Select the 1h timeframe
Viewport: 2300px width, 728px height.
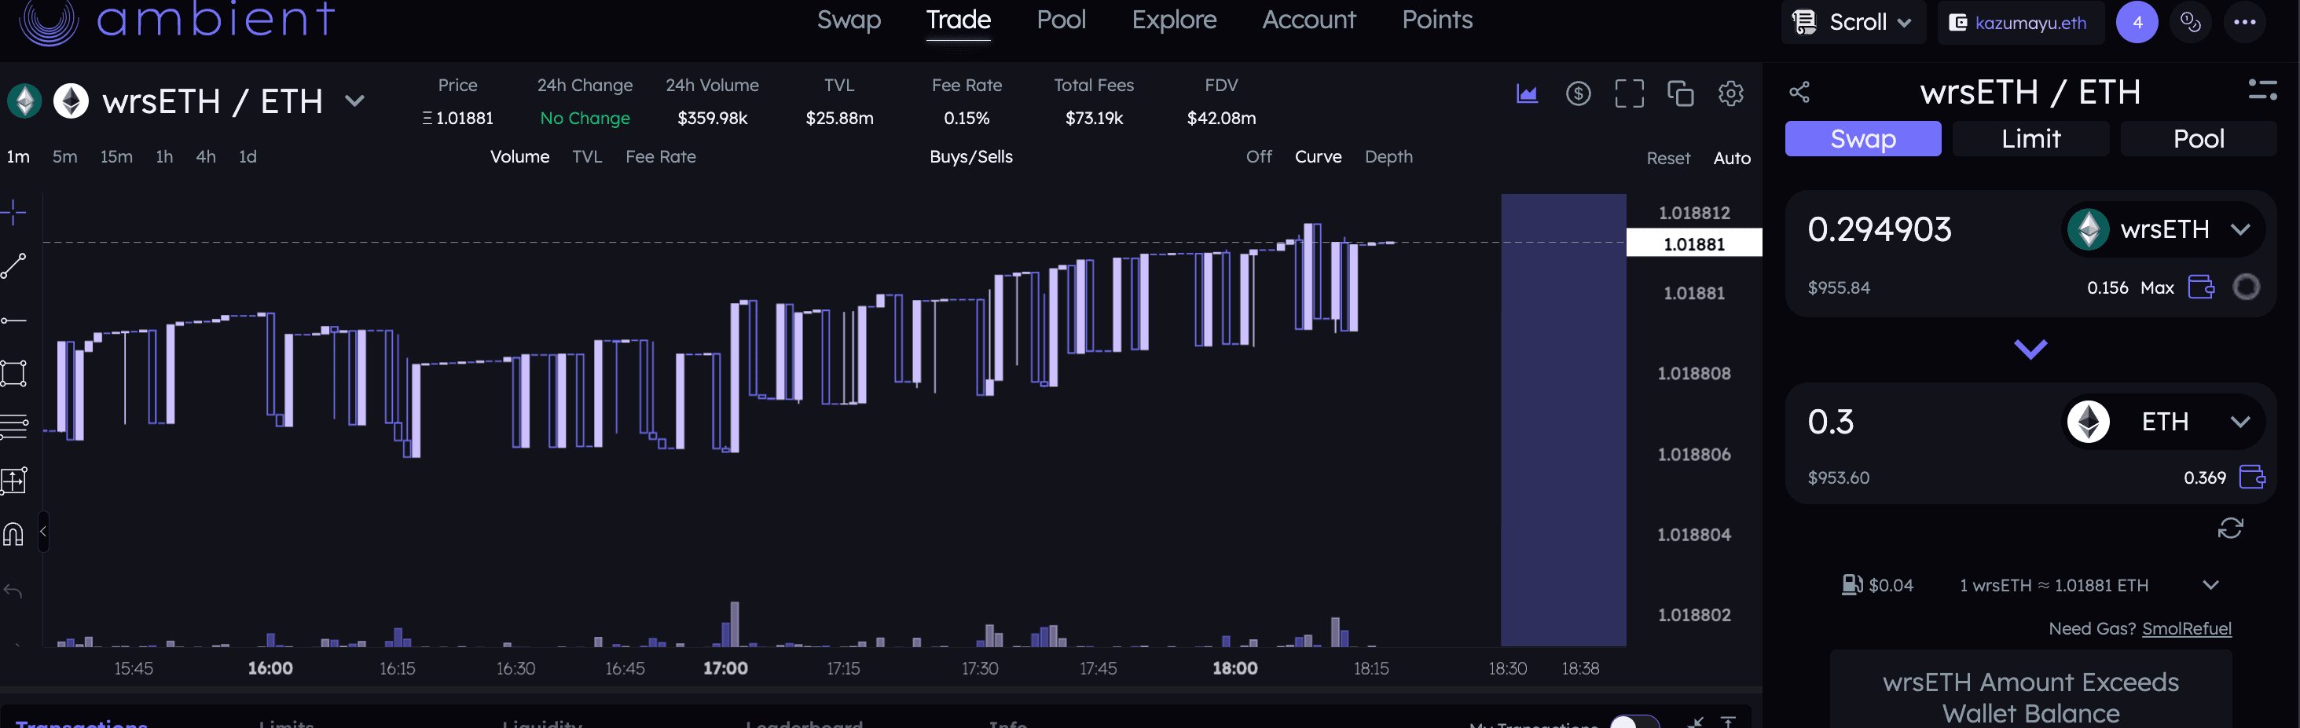(x=164, y=156)
